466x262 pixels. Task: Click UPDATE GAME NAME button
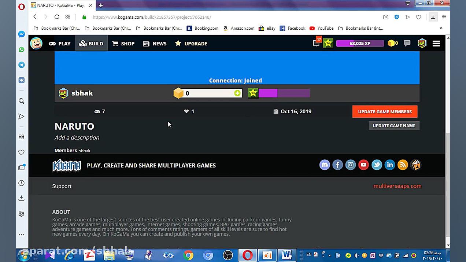pyautogui.click(x=394, y=126)
